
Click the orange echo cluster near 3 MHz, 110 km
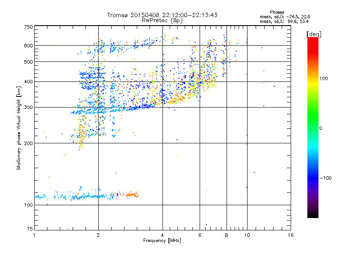click(x=133, y=195)
